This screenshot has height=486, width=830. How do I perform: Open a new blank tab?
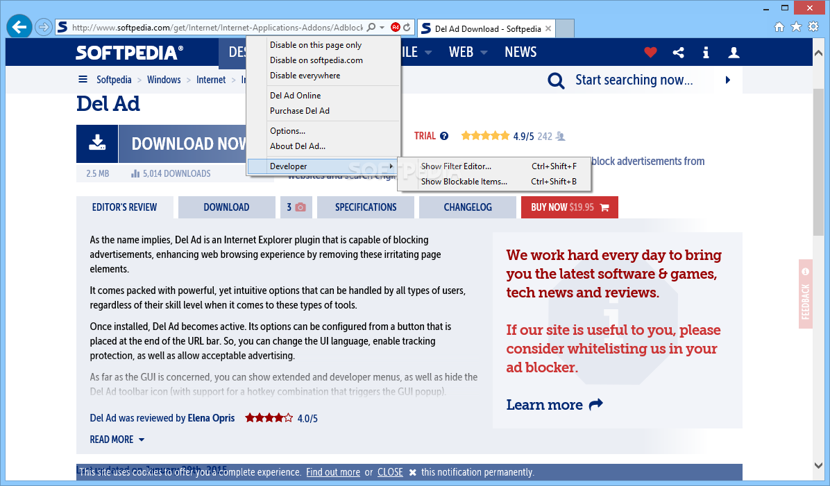565,28
